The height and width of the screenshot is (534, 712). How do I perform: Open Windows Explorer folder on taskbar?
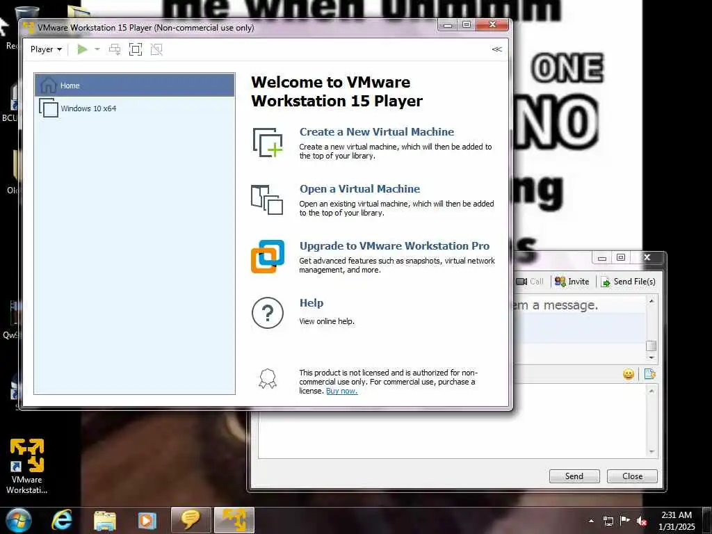[105, 521]
